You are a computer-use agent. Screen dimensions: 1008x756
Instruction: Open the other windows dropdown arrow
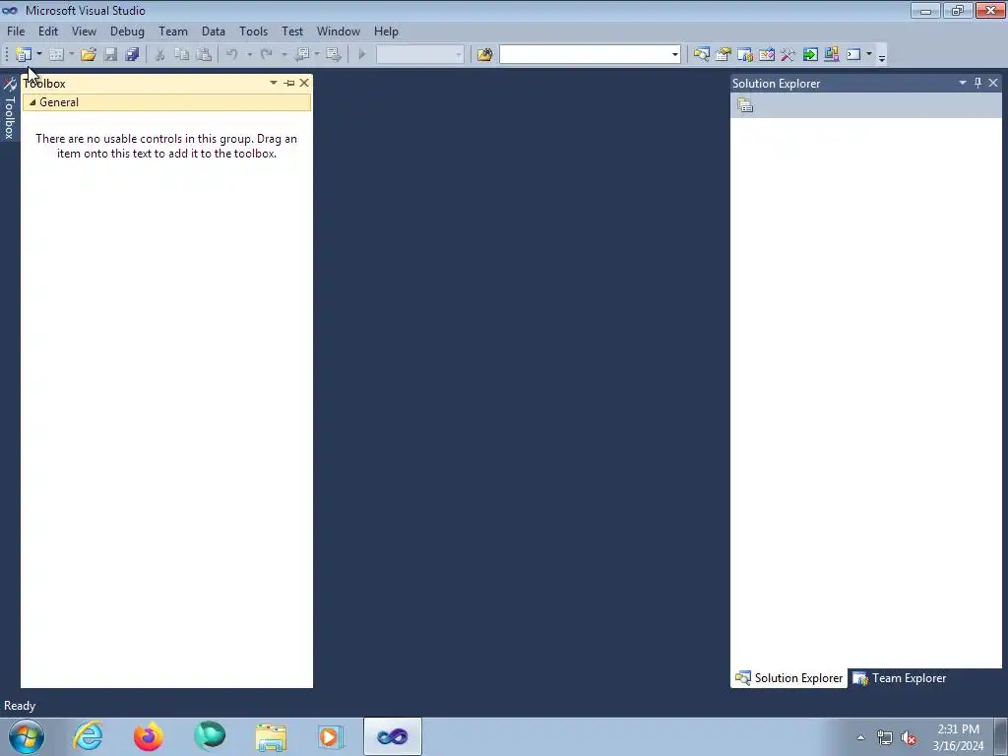(x=869, y=55)
